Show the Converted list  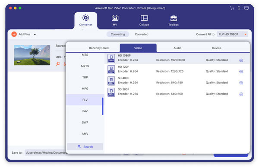pos(142,34)
